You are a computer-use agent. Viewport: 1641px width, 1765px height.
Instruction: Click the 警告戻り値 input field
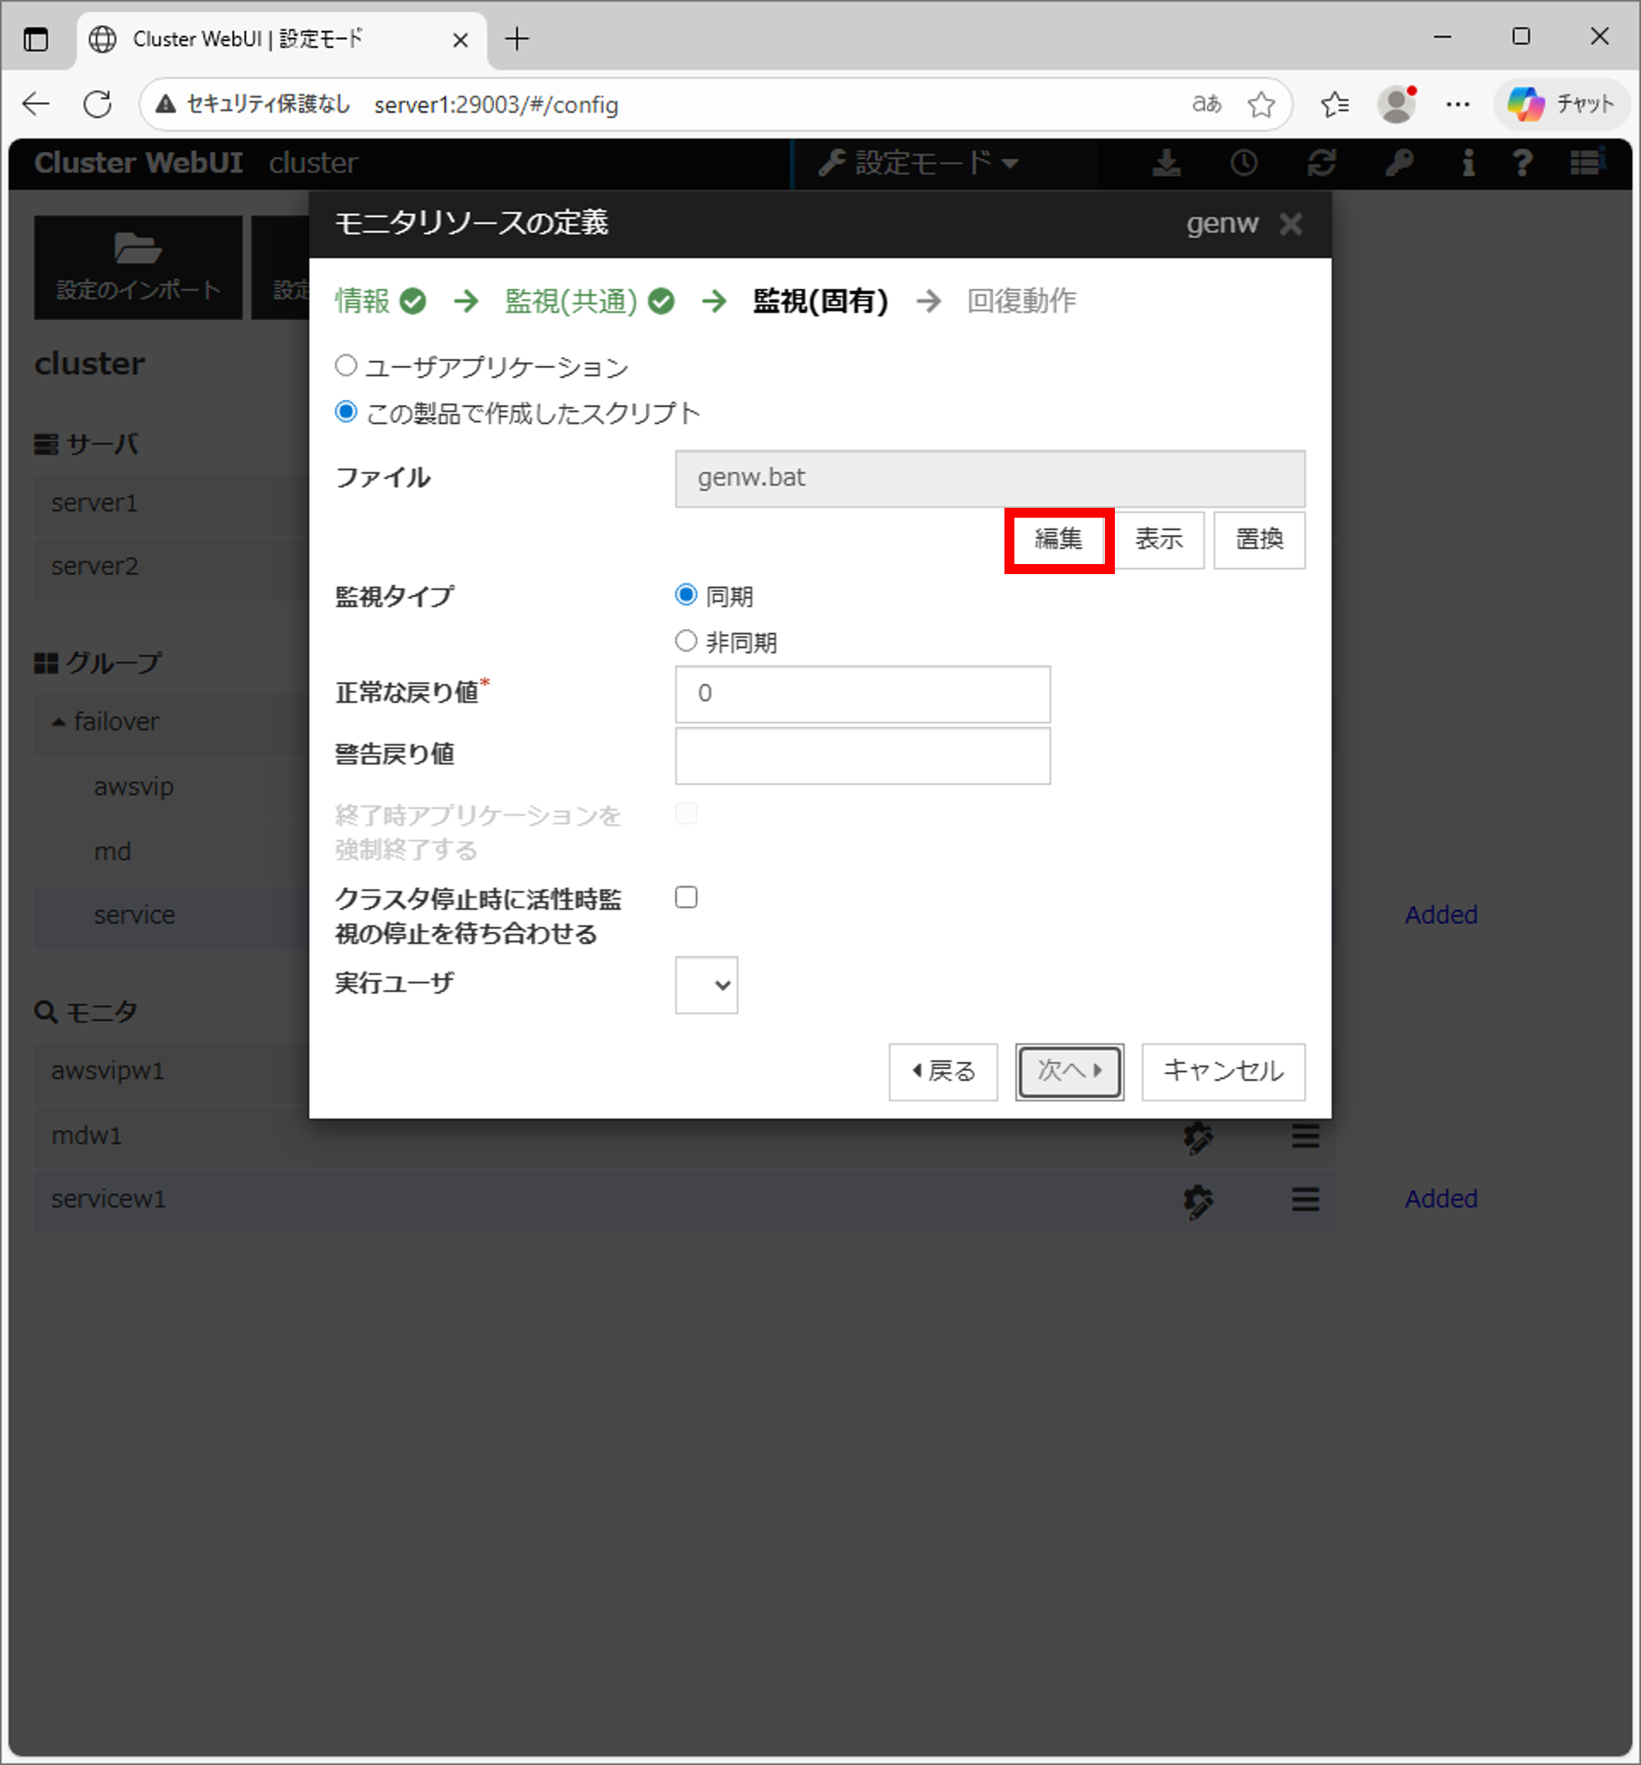coord(862,757)
